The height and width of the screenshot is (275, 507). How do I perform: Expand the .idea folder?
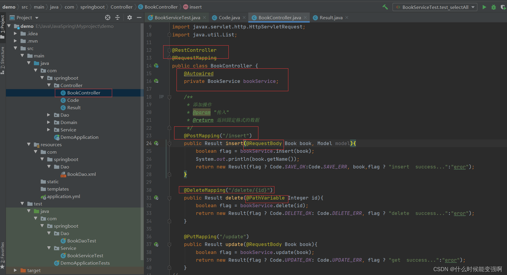click(15, 33)
